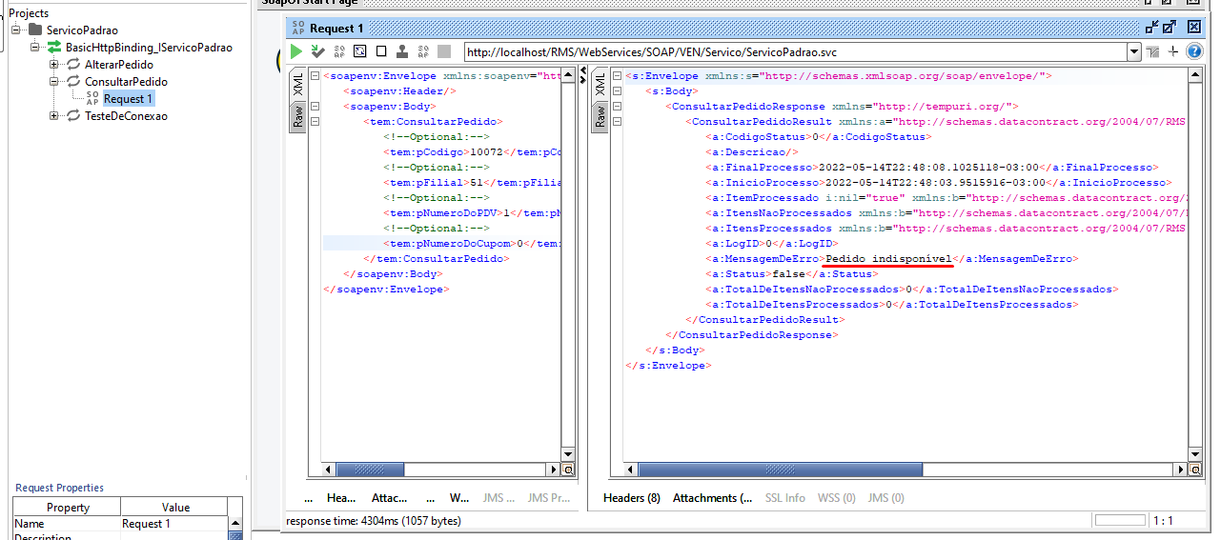Open the response WSS (0) tab
The height and width of the screenshot is (540, 1221).
tap(837, 498)
